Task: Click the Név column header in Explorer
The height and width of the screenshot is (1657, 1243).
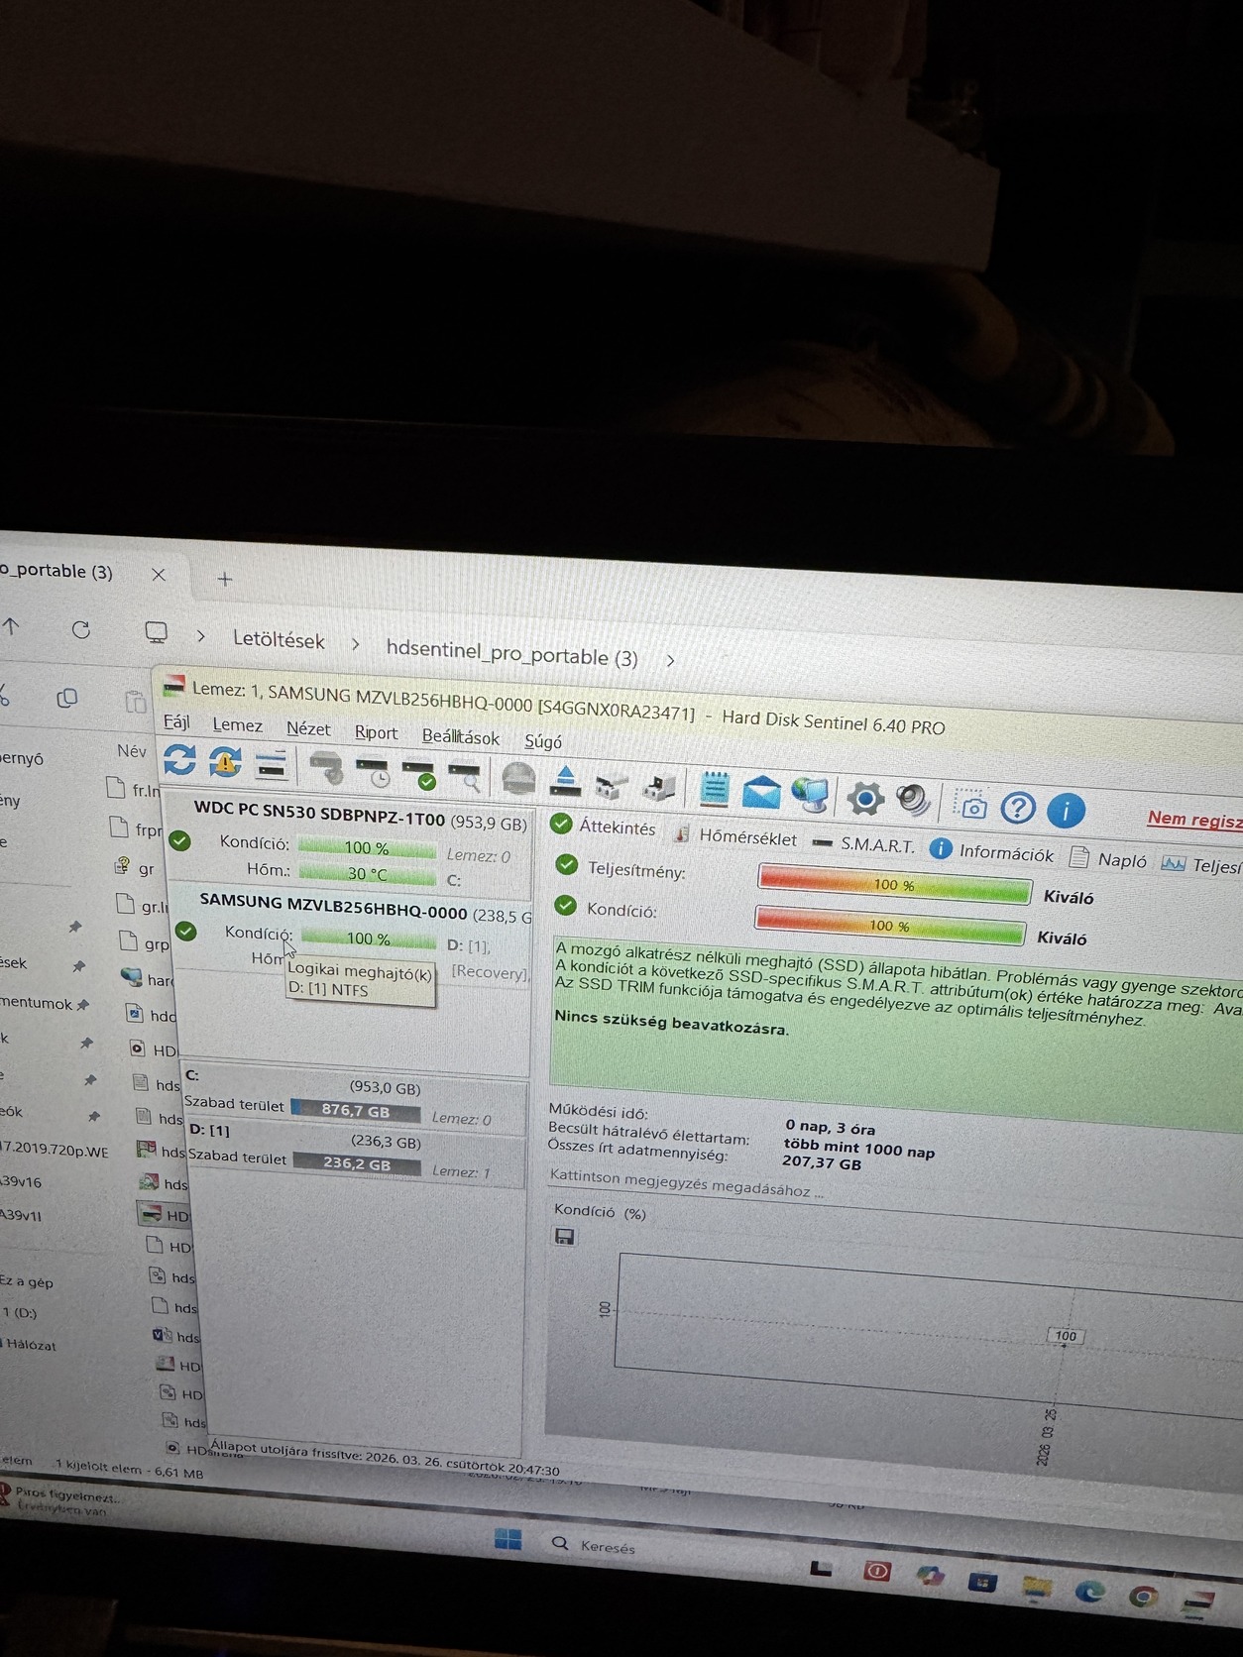Action: click(131, 751)
